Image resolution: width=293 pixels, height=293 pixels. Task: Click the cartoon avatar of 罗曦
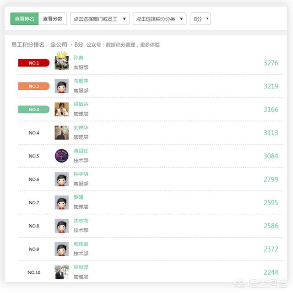tap(62, 202)
